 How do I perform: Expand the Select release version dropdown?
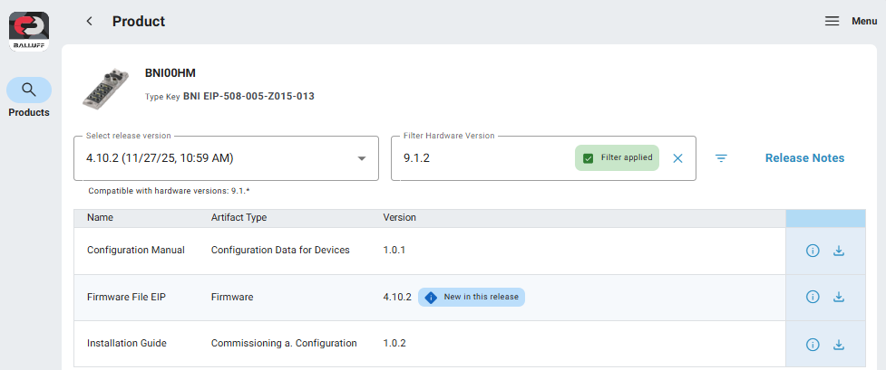pyautogui.click(x=362, y=158)
